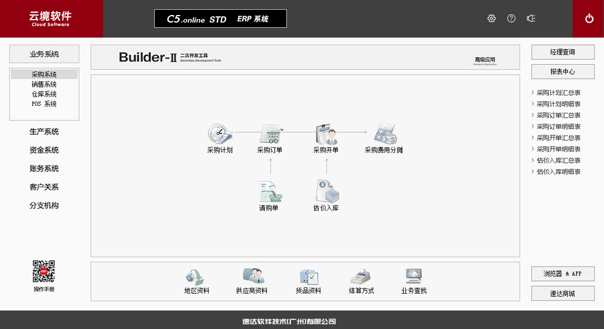The image size is (604, 329).
Task: Open the 采购订单汇总表 report link
Action: [x=558, y=115]
